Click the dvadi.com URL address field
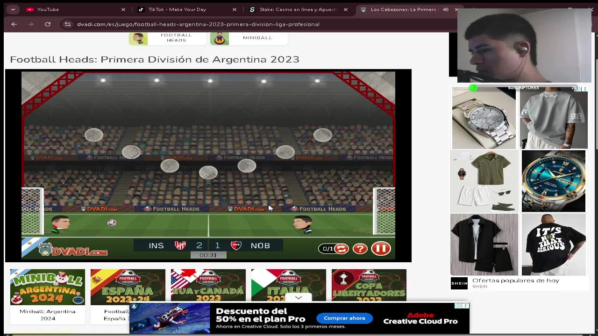 pyautogui.click(x=198, y=24)
